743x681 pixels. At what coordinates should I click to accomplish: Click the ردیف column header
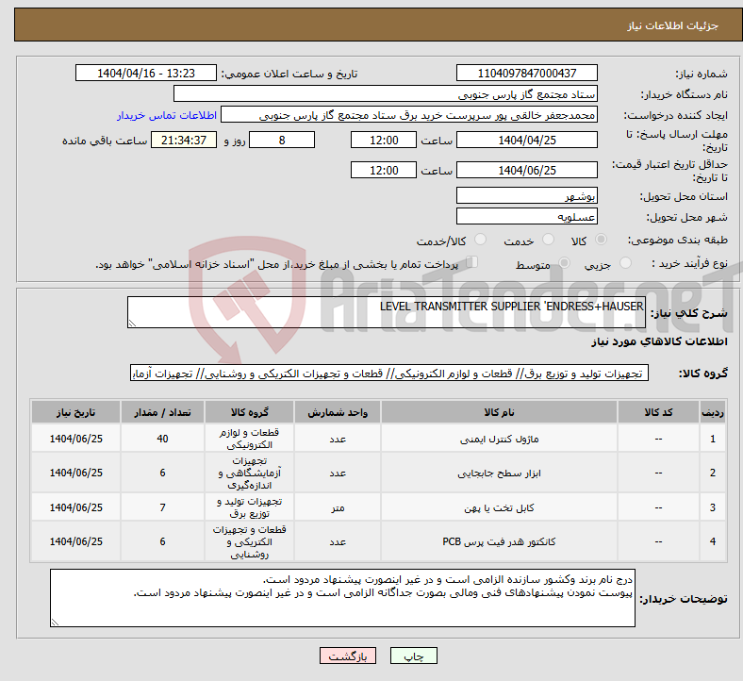[x=712, y=412]
